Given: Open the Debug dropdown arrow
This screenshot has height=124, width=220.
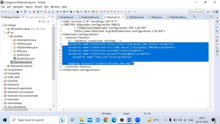Looking at the screenshot, I should pyautogui.click(x=61, y=12).
